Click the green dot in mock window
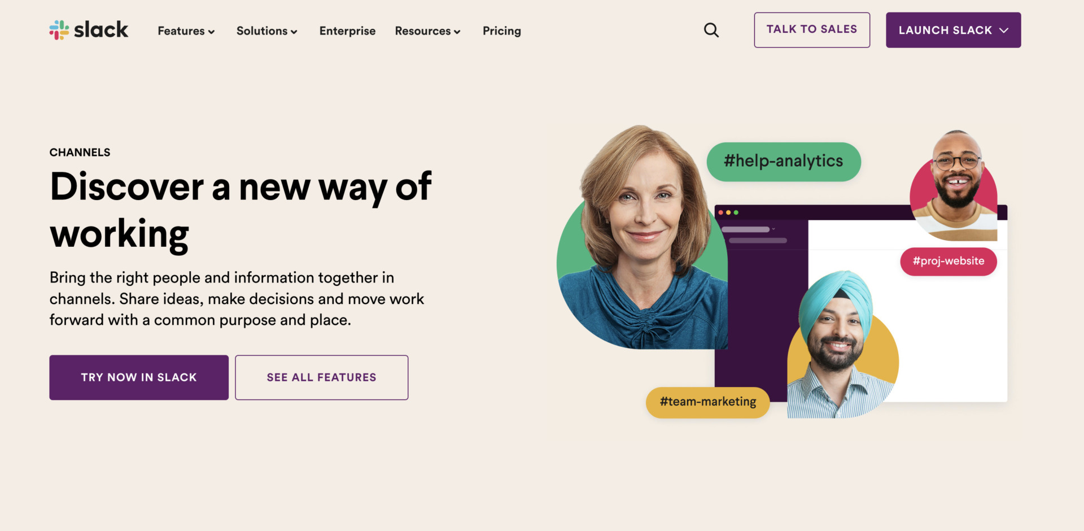The image size is (1084, 531). coord(736,212)
